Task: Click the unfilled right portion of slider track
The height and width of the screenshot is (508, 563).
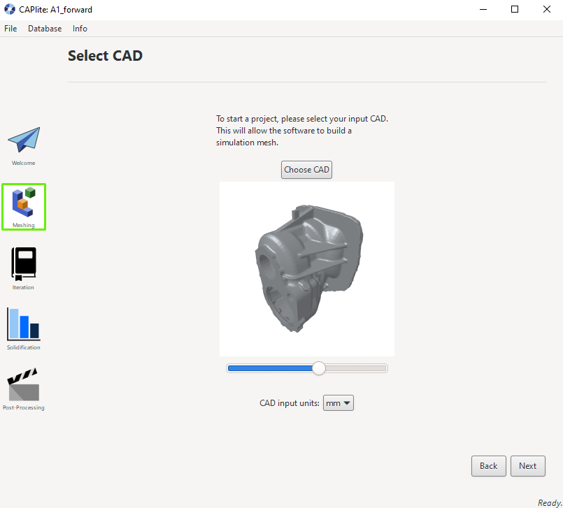Action: (355, 368)
